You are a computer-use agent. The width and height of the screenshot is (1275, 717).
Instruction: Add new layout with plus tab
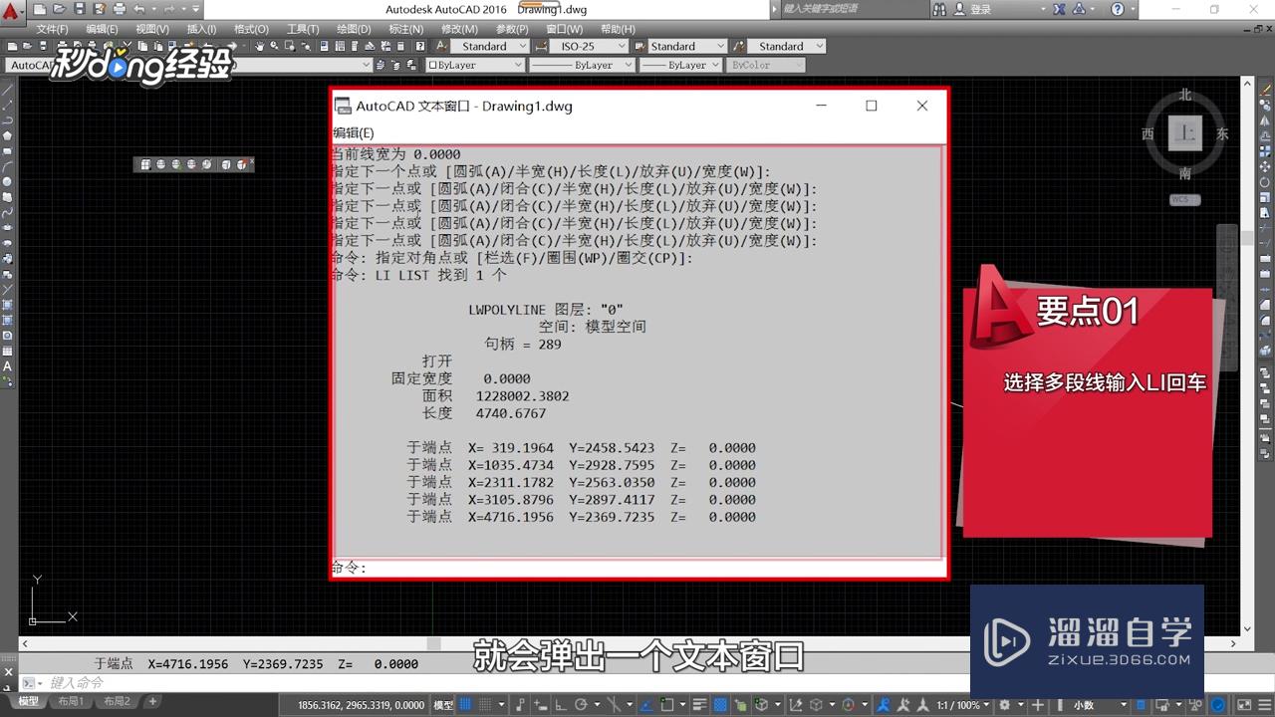152,702
